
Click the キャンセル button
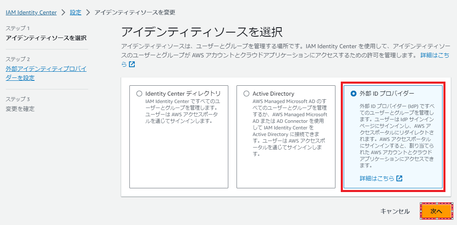click(395, 211)
